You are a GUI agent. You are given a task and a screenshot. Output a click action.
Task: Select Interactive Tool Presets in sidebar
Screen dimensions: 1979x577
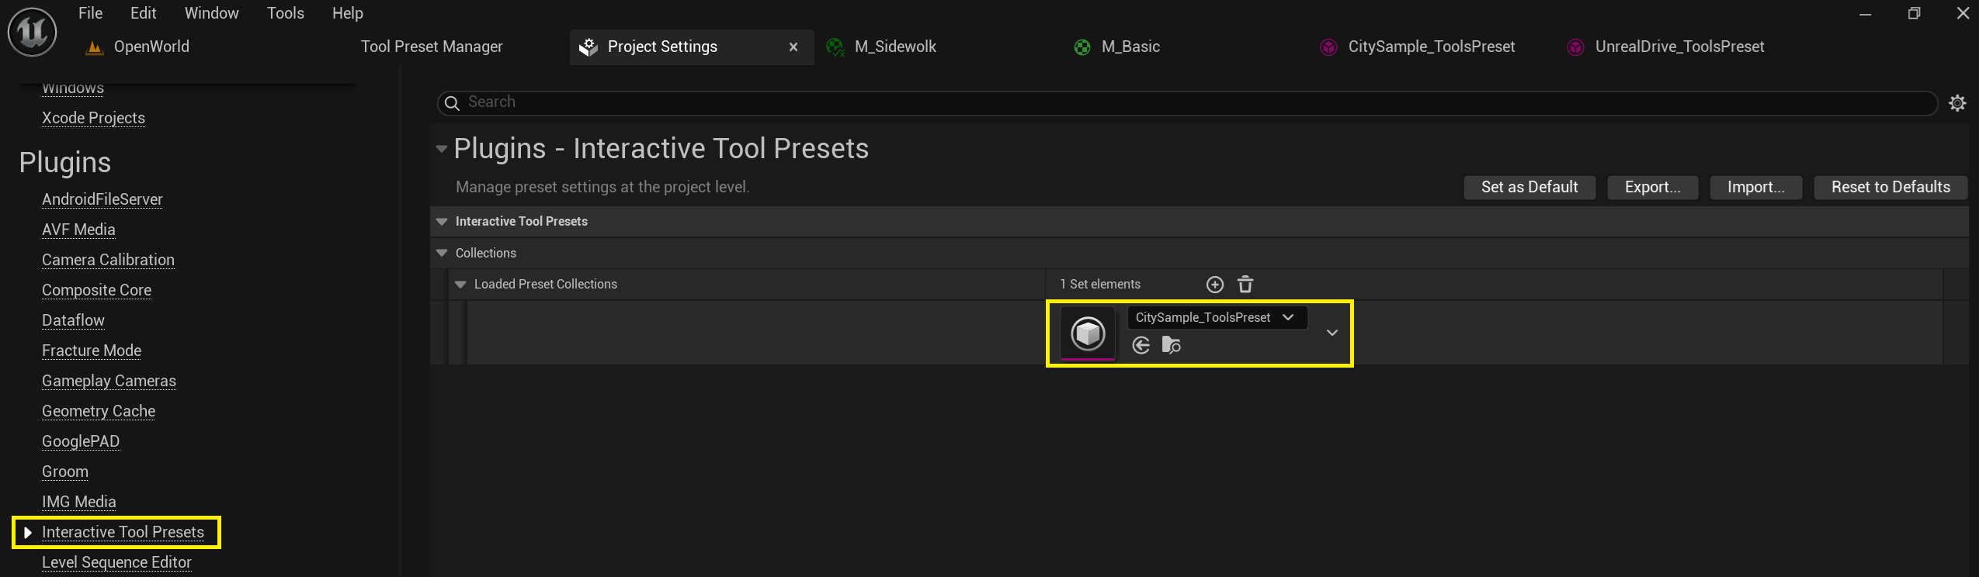[x=123, y=532]
